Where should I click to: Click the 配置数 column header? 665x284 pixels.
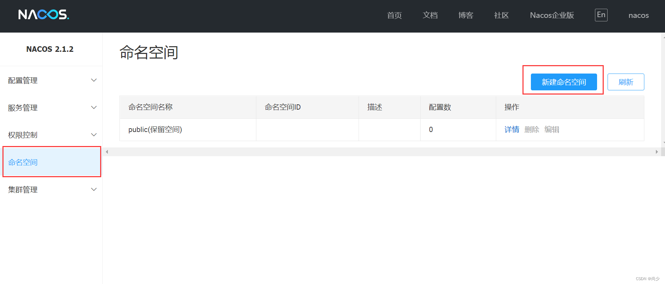coord(458,107)
